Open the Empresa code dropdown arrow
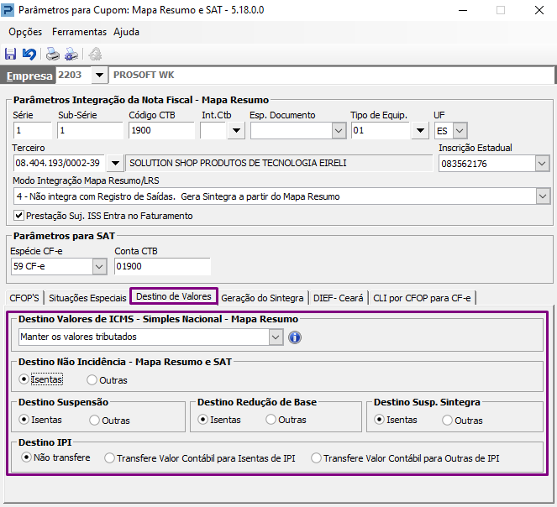Image resolution: width=557 pixels, height=507 pixels. [x=99, y=75]
